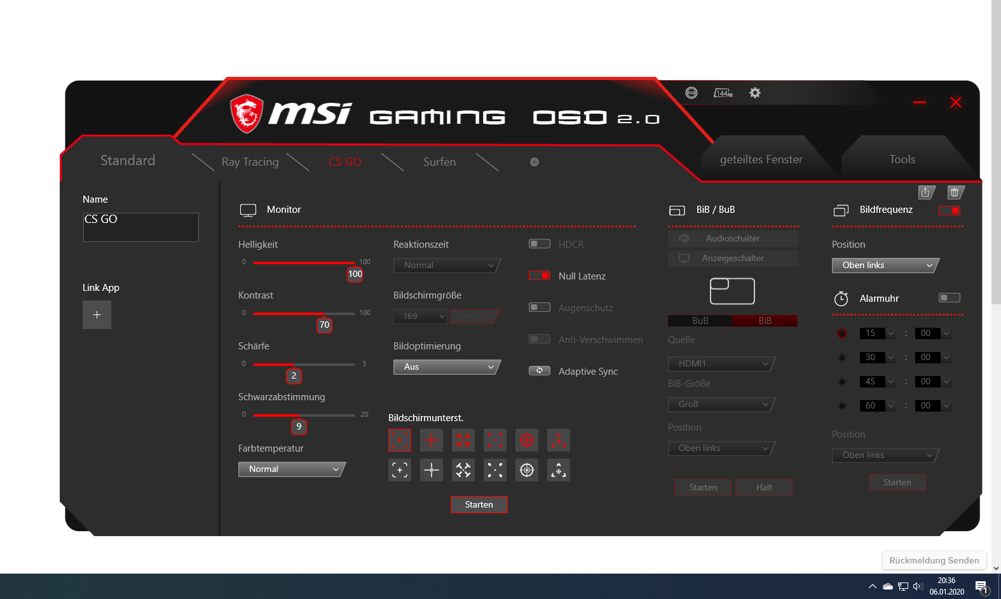The height and width of the screenshot is (599, 1001).
Task: Select the white bracket-frame crosshair
Action: (x=400, y=470)
